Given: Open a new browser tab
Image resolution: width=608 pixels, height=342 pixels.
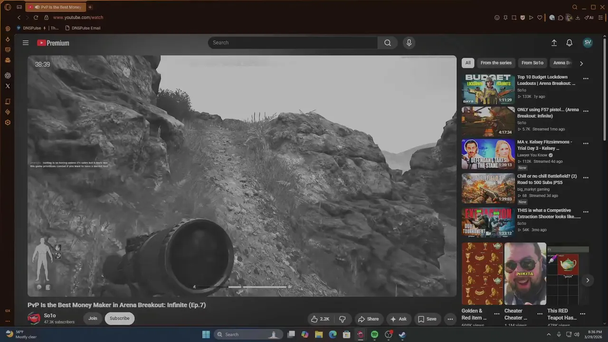Looking at the screenshot, I should (90, 7).
